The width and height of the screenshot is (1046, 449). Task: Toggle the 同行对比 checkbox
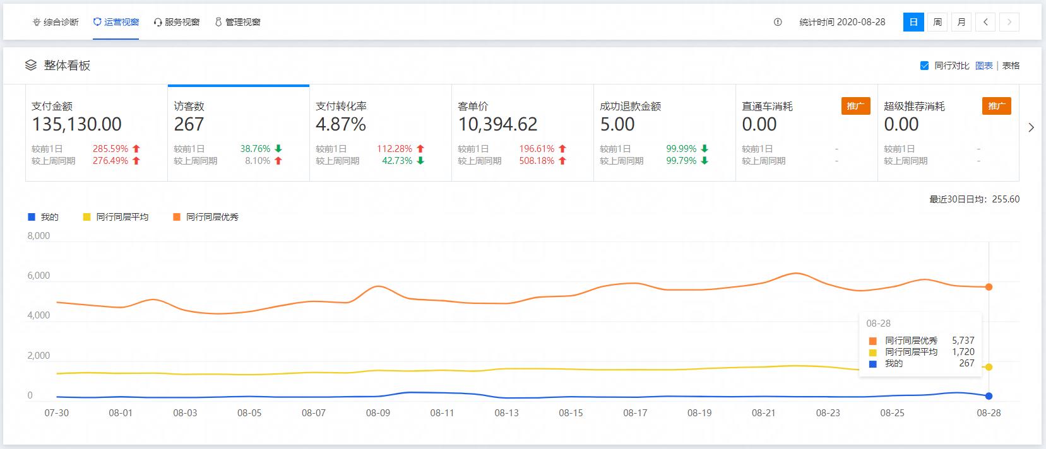click(x=924, y=66)
